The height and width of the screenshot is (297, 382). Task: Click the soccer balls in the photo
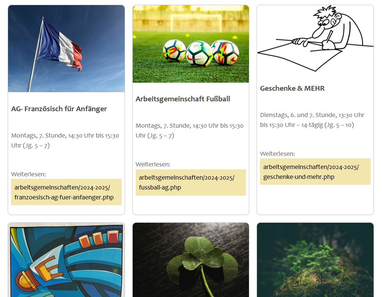pos(201,53)
